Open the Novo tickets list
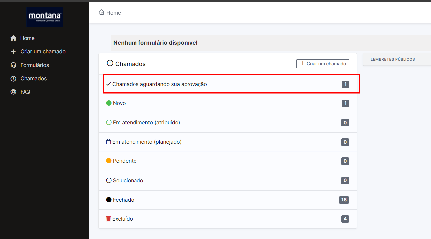Screen dimensions: 431x239 [x=119, y=103]
